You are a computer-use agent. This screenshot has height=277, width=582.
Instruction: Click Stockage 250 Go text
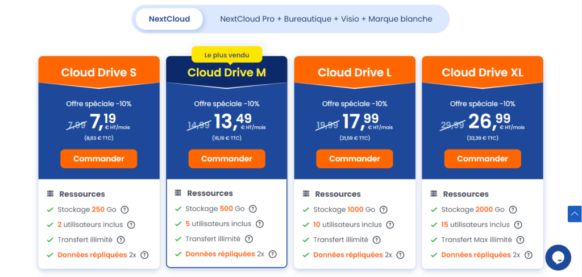pyautogui.click(x=87, y=210)
